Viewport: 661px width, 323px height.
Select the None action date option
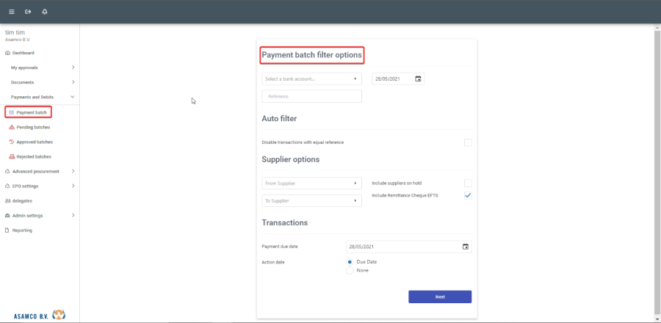[x=350, y=270]
